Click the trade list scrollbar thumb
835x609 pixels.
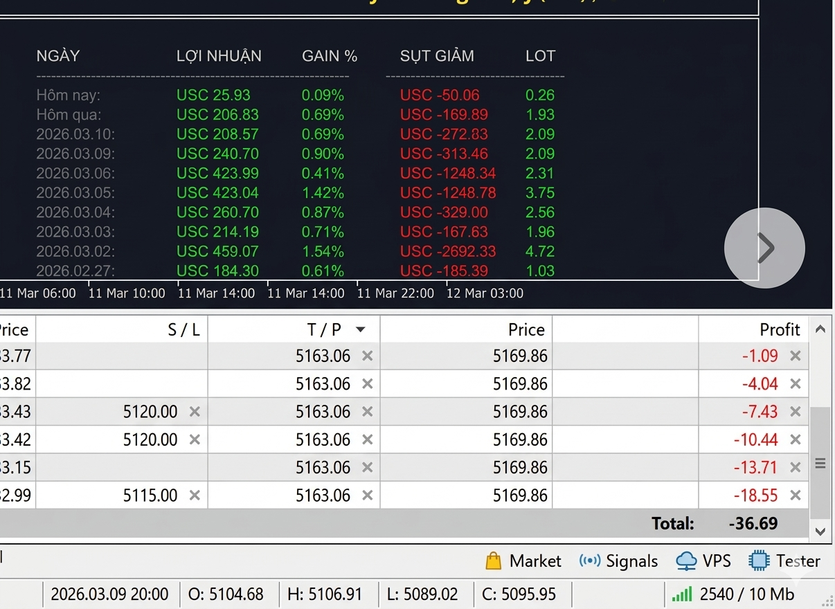[820, 463]
